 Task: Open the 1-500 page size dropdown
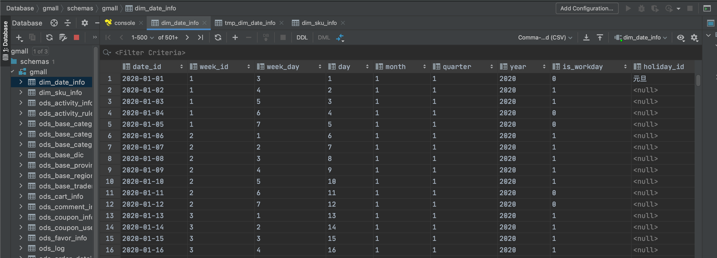click(x=142, y=37)
